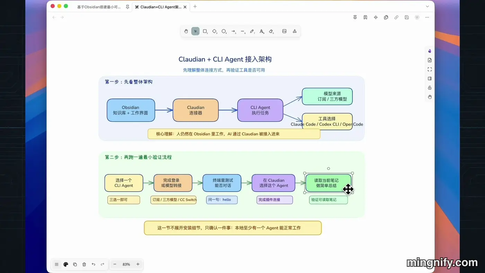The height and width of the screenshot is (273, 485).
Task: Close the Claudian+CLI Agent tab
Action: (x=185, y=7)
